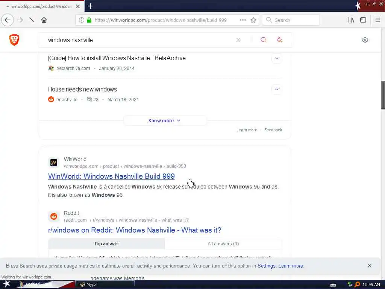Viewport: 385px width, 289px height.
Task: Open 'r/windows on Reddit: Windows Nashville' result
Action: coord(135,230)
